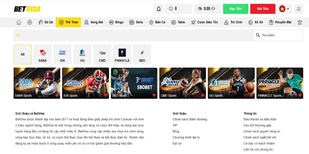Open the Xổ Số menu

point(255,22)
